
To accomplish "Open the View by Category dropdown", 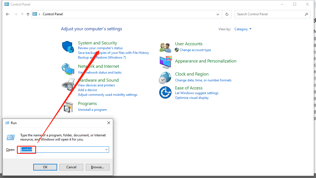I will [x=243, y=29].
